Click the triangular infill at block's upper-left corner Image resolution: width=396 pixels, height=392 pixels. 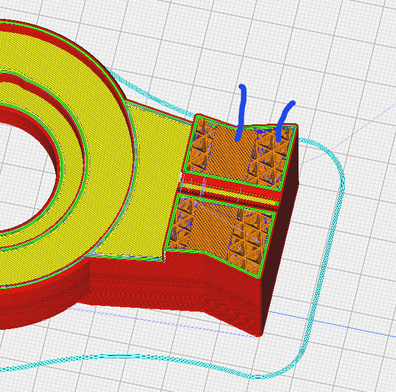tap(200, 134)
